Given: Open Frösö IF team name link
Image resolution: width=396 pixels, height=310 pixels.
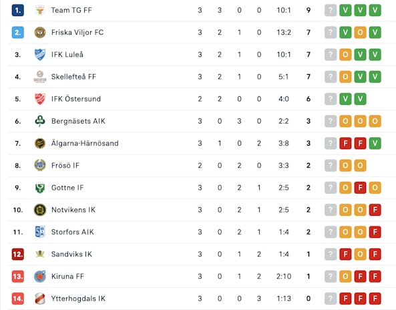Looking at the screenshot, I should pos(65,166).
